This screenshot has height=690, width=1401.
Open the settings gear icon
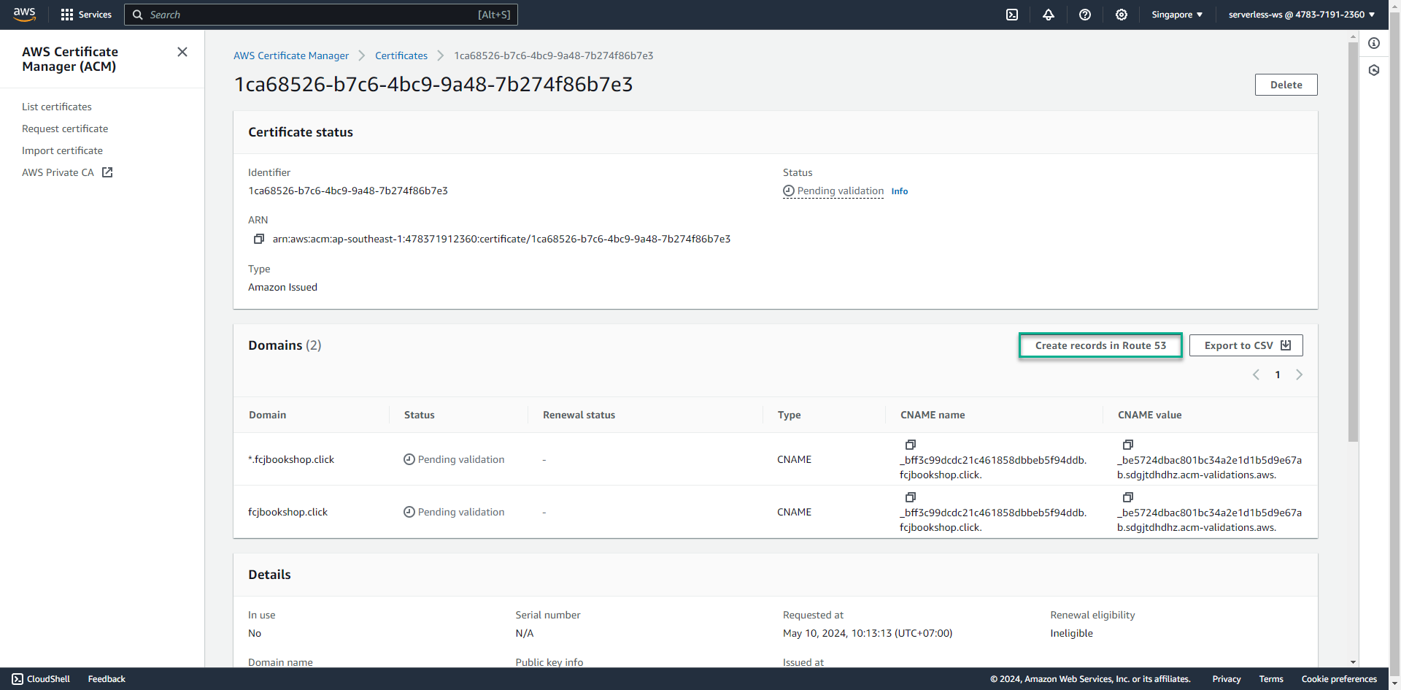(x=1122, y=15)
